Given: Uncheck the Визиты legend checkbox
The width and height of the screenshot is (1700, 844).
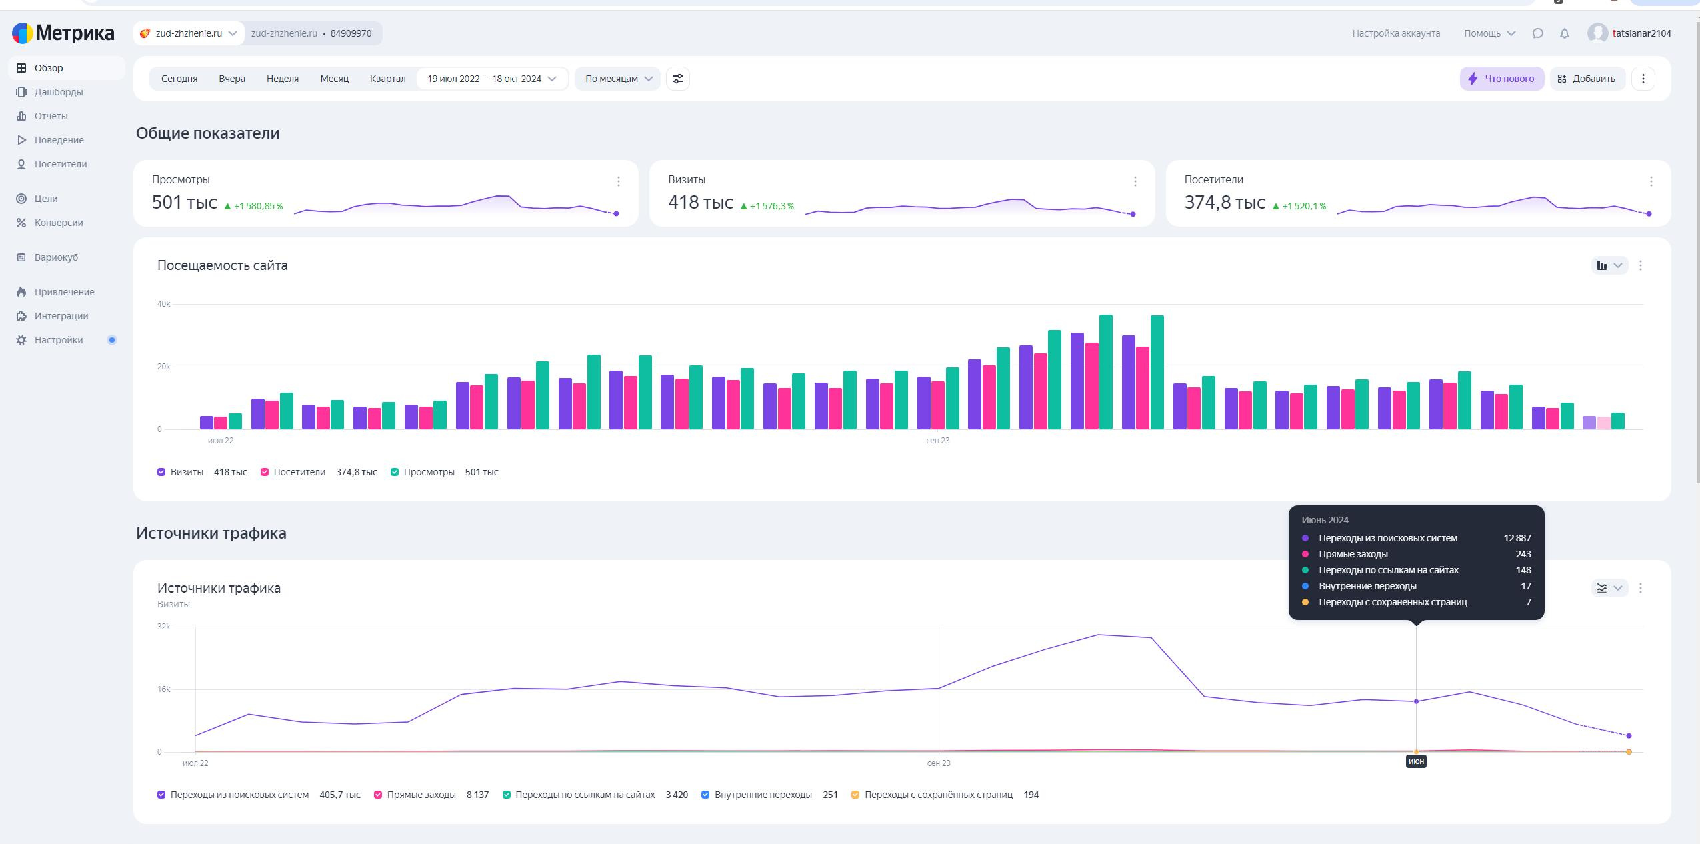Looking at the screenshot, I should pyautogui.click(x=161, y=472).
